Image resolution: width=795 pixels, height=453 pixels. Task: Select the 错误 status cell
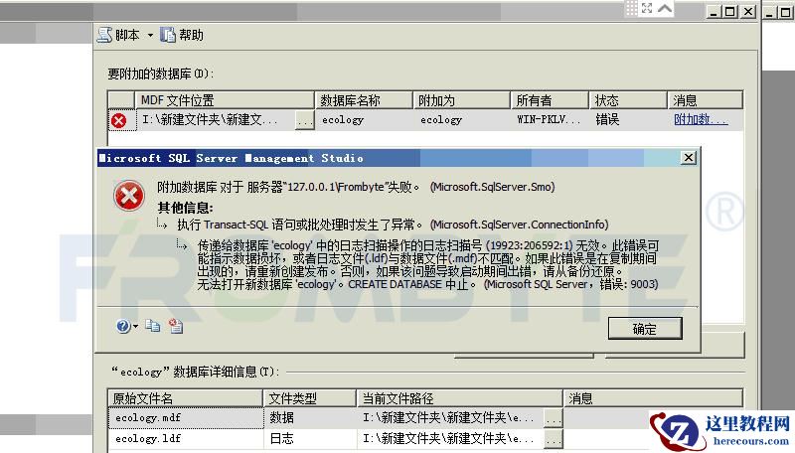click(x=628, y=120)
